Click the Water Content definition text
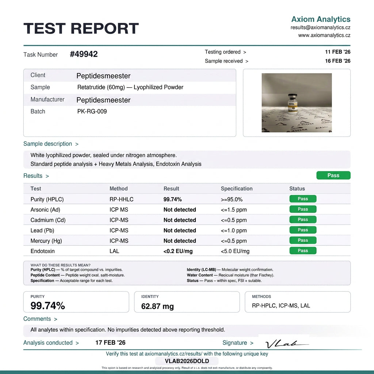 point(230,275)
